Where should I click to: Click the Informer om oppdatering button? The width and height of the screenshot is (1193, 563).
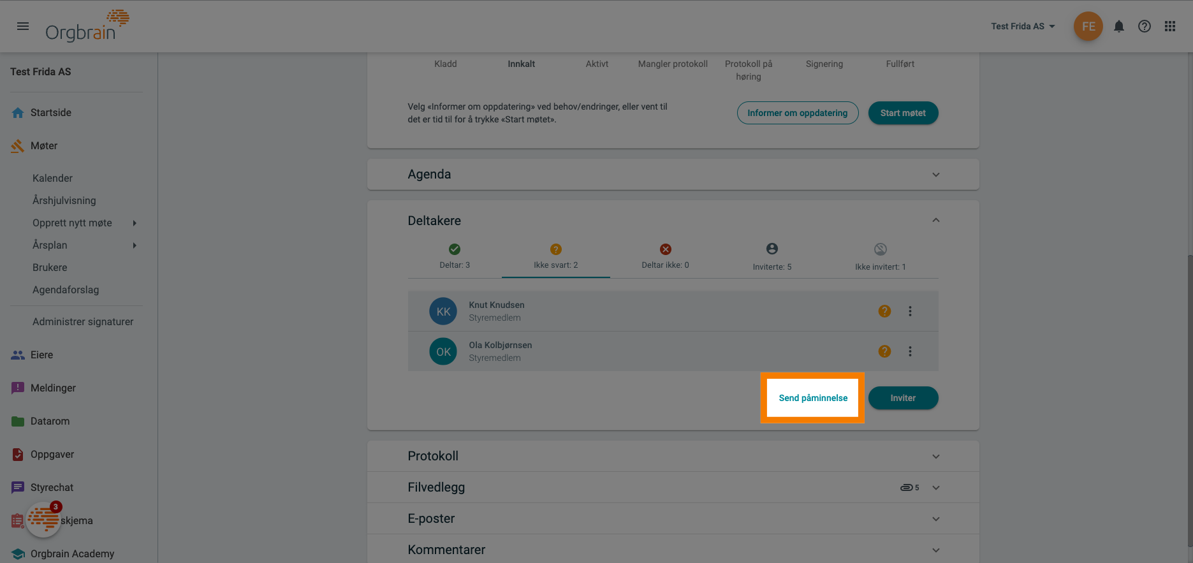point(798,113)
